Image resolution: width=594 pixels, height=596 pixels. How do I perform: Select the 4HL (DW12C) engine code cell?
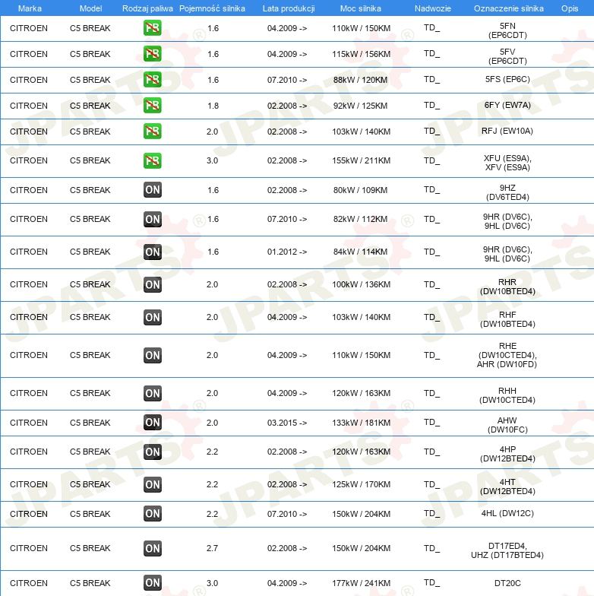tap(507, 513)
